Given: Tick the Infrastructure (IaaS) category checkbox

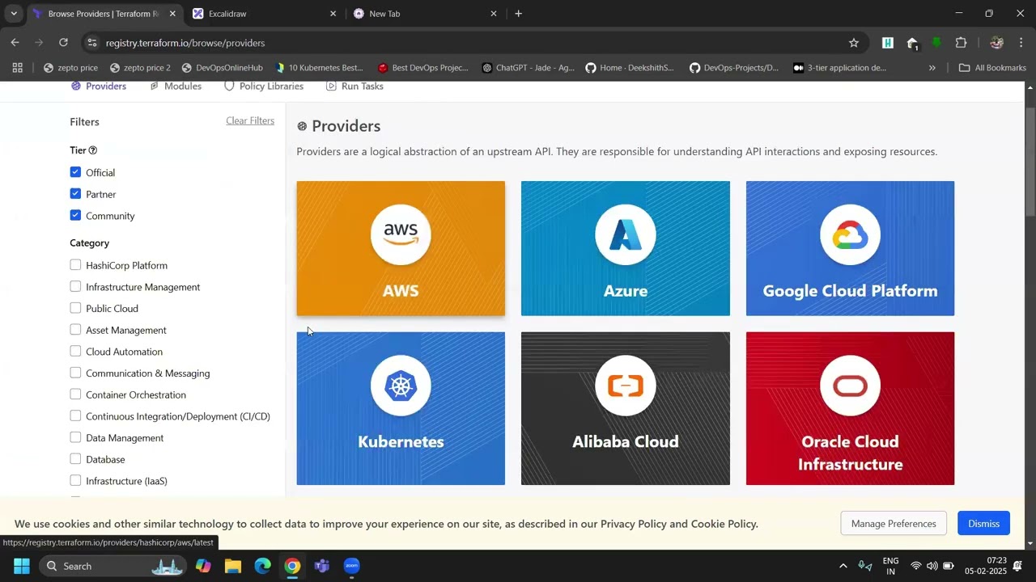Looking at the screenshot, I should (75, 480).
